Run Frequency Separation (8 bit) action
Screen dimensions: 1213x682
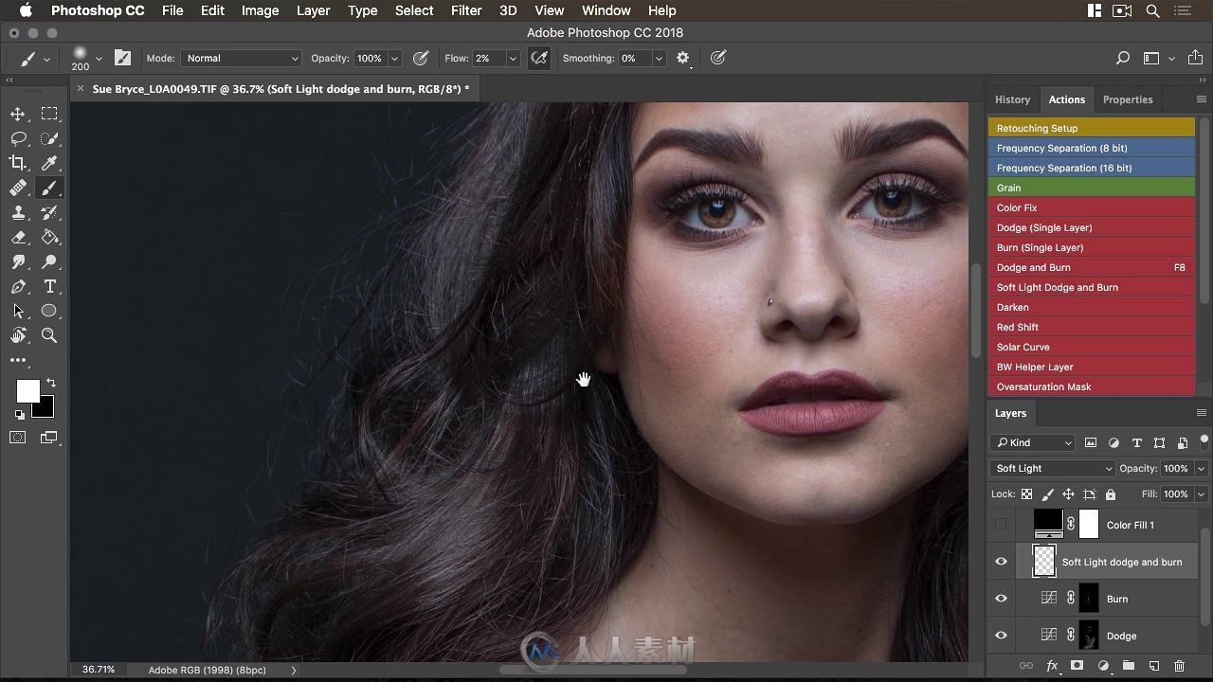click(1092, 148)
